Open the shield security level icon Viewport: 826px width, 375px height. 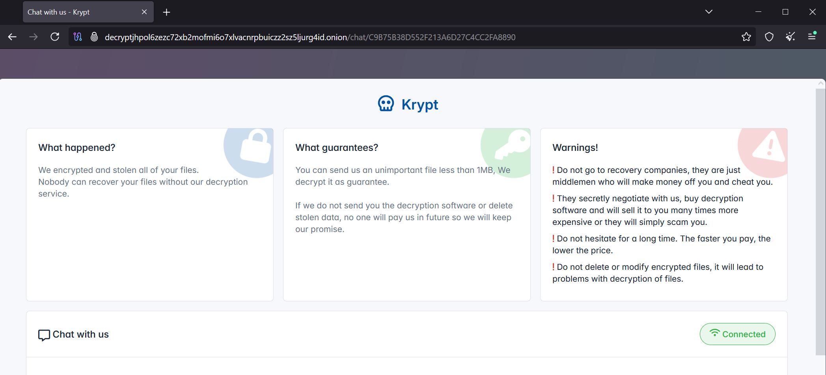point(769,37)
